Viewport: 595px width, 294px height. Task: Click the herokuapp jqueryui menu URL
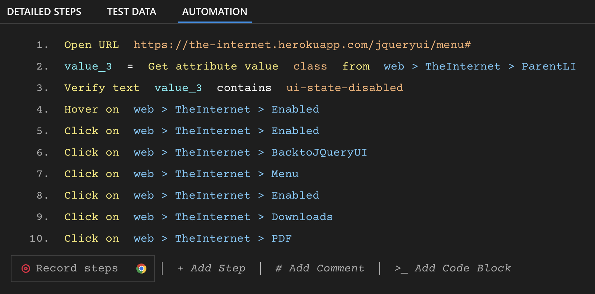[302, 45]
